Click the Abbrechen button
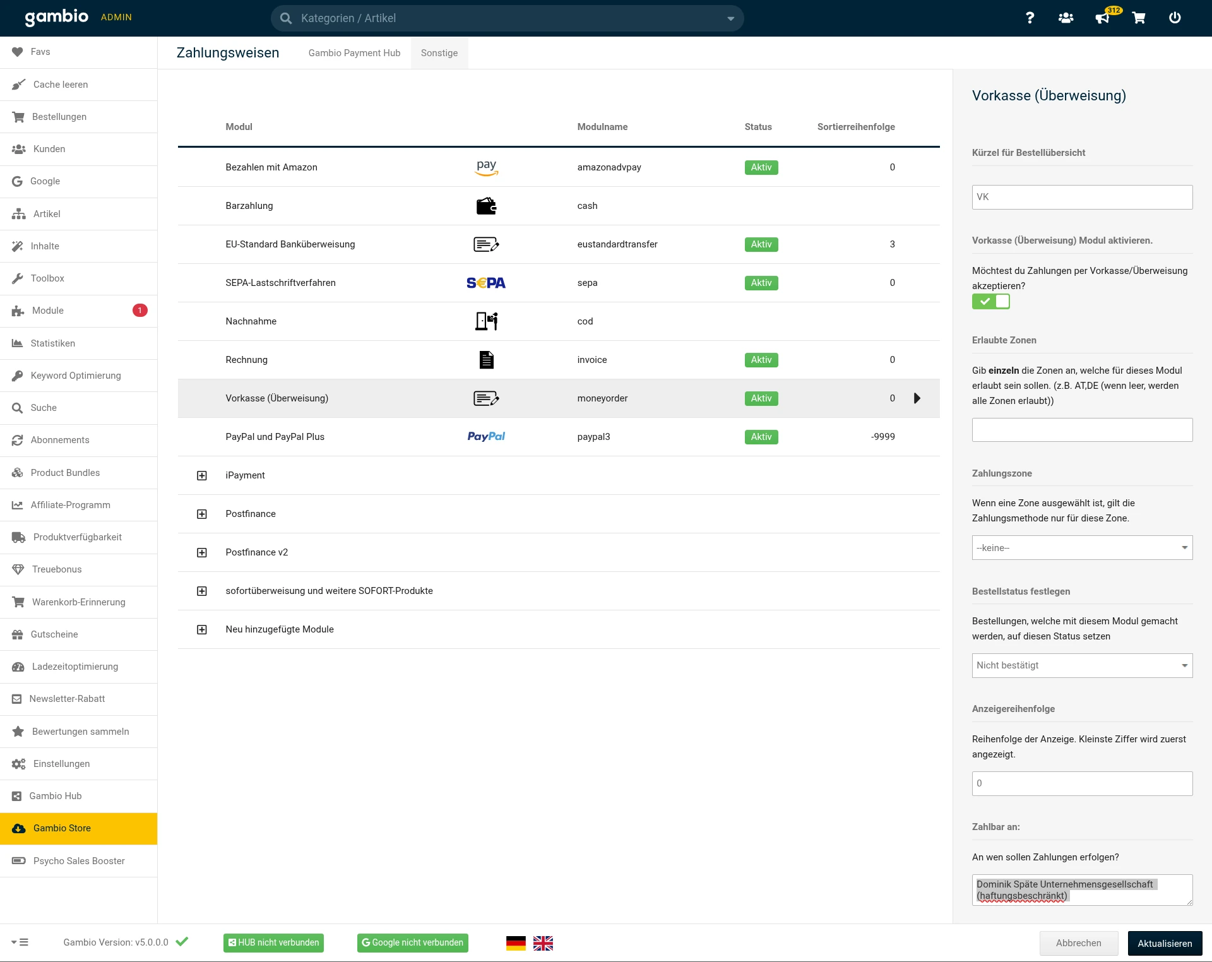 click(x=1078, y=943)
